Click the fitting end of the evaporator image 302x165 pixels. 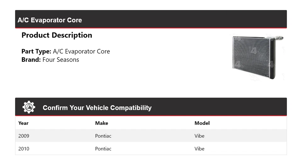pos(279,38)
